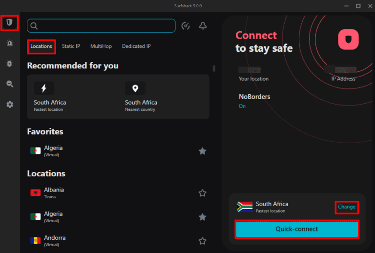The height and width of the screenshot is (253, 375).
Task: Favorite Albania with its star
Action: [x=203, y=193]
